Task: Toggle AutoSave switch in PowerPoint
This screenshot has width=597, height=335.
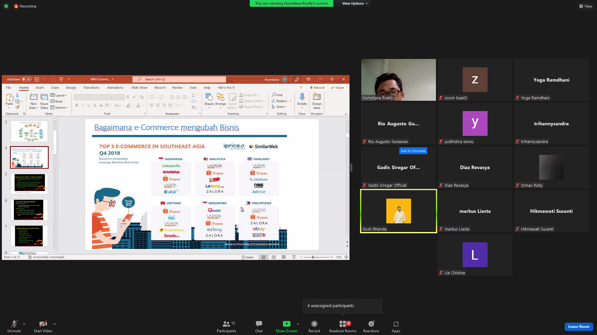Action: pyautogui.click(x=26, y=79)
